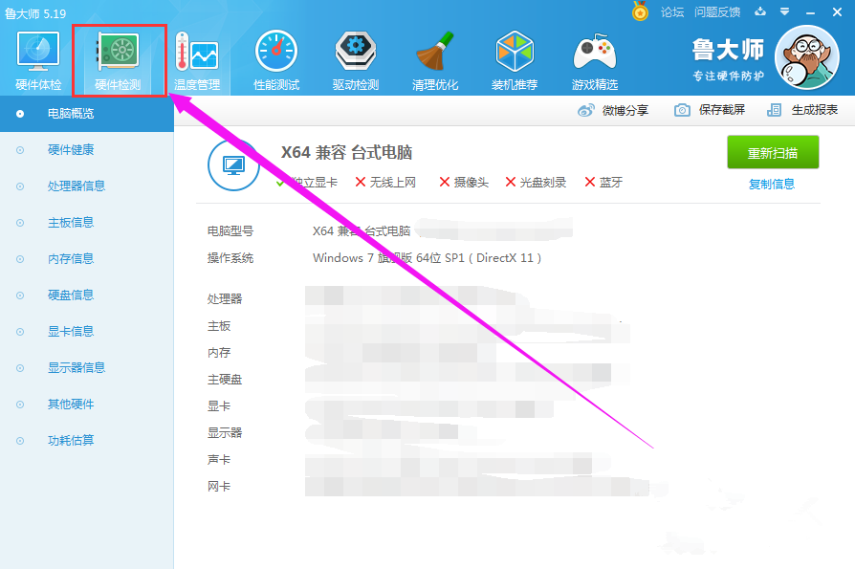The height and width of the screenshot is (569, 855).
Task: Click the blue monitor icon beside X64 兼容
Action: 232,164
